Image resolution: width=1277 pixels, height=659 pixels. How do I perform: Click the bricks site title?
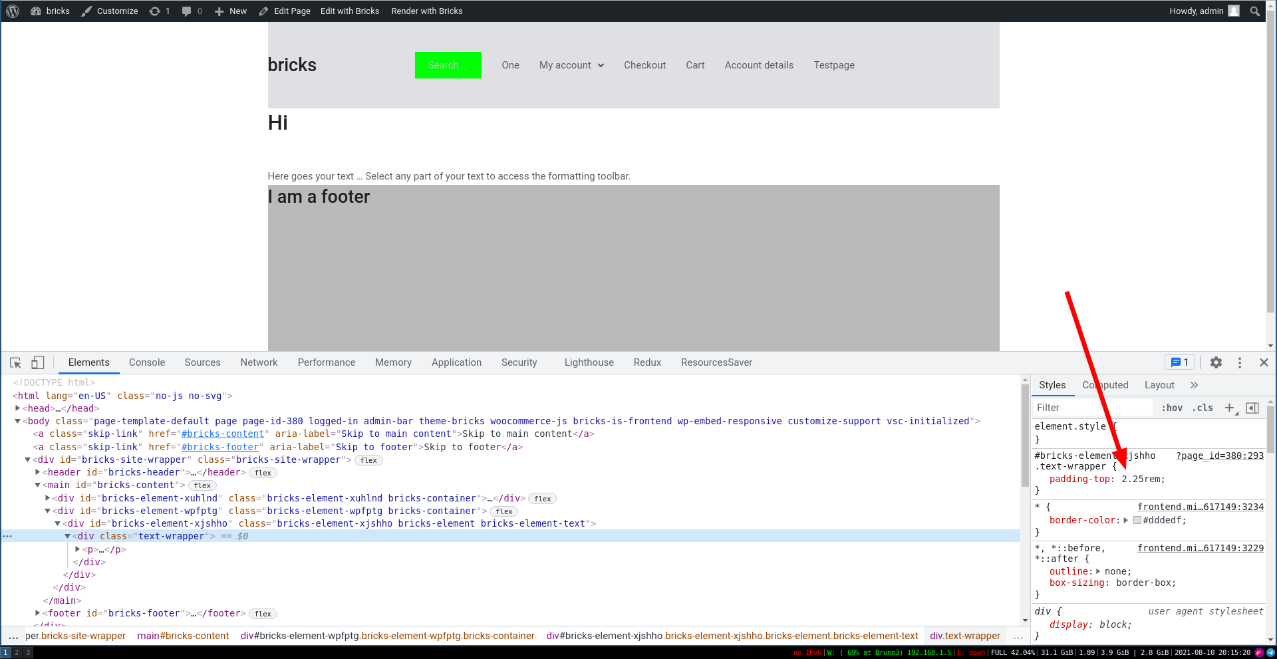pos(292,65)
